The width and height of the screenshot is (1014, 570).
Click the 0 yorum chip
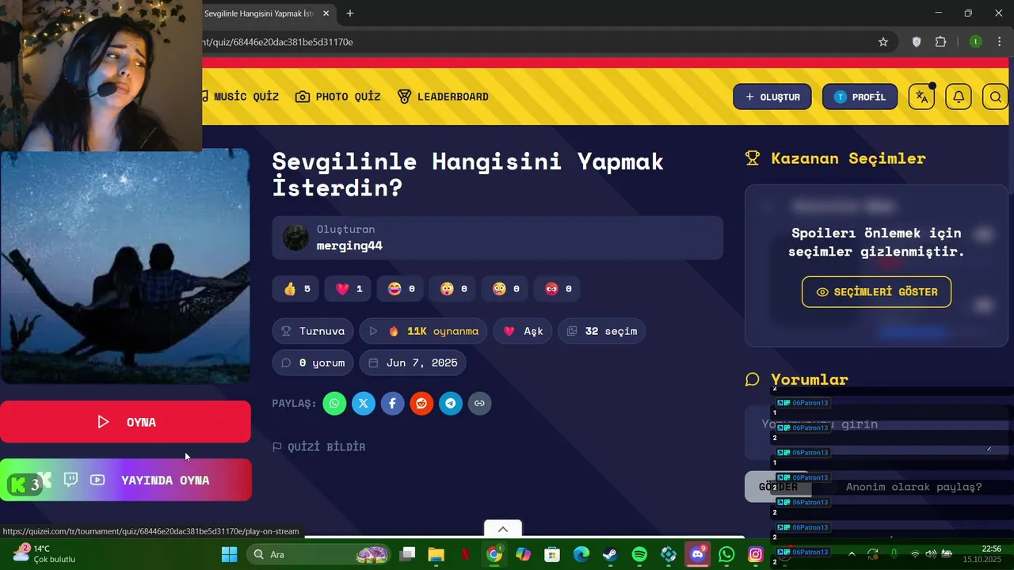[x=313, y=363]
